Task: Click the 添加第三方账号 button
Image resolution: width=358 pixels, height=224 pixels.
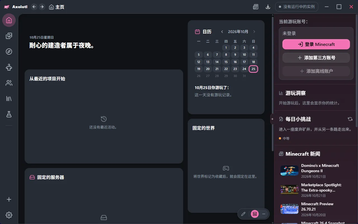Action: 316,58
